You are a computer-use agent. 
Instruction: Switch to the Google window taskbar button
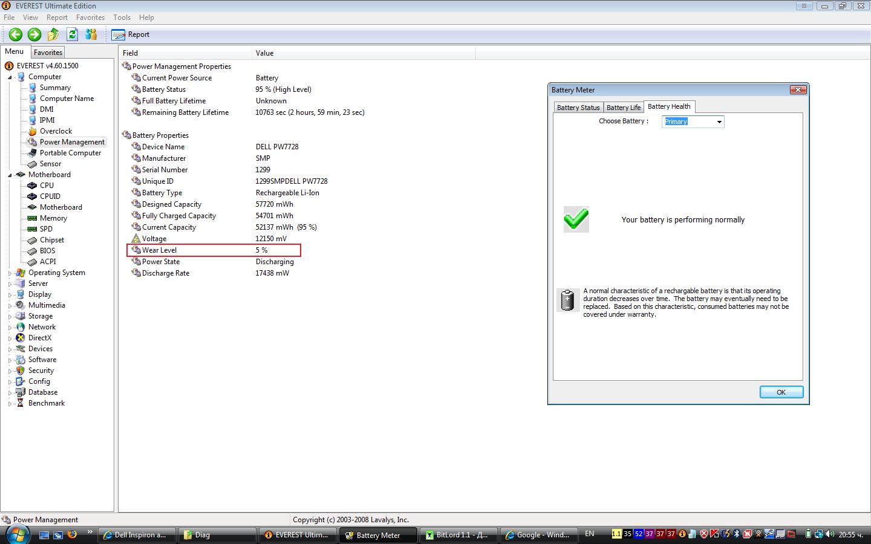pos(538,535)
